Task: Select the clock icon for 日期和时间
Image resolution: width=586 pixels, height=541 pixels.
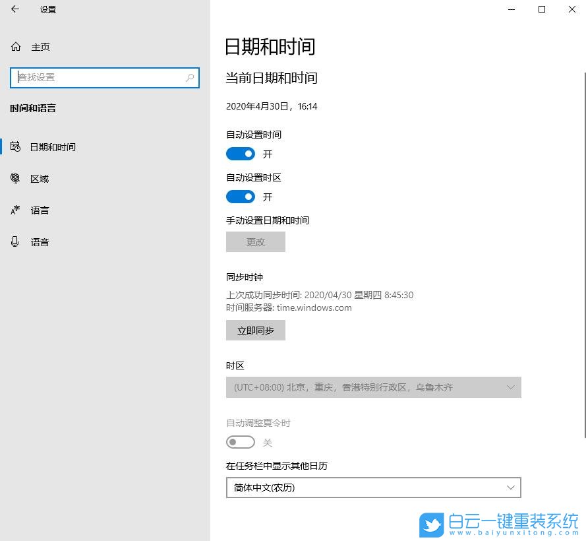Action: pos(16,146)
